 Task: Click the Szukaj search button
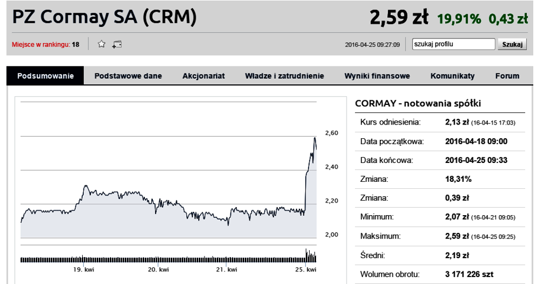tap(512, 44)
